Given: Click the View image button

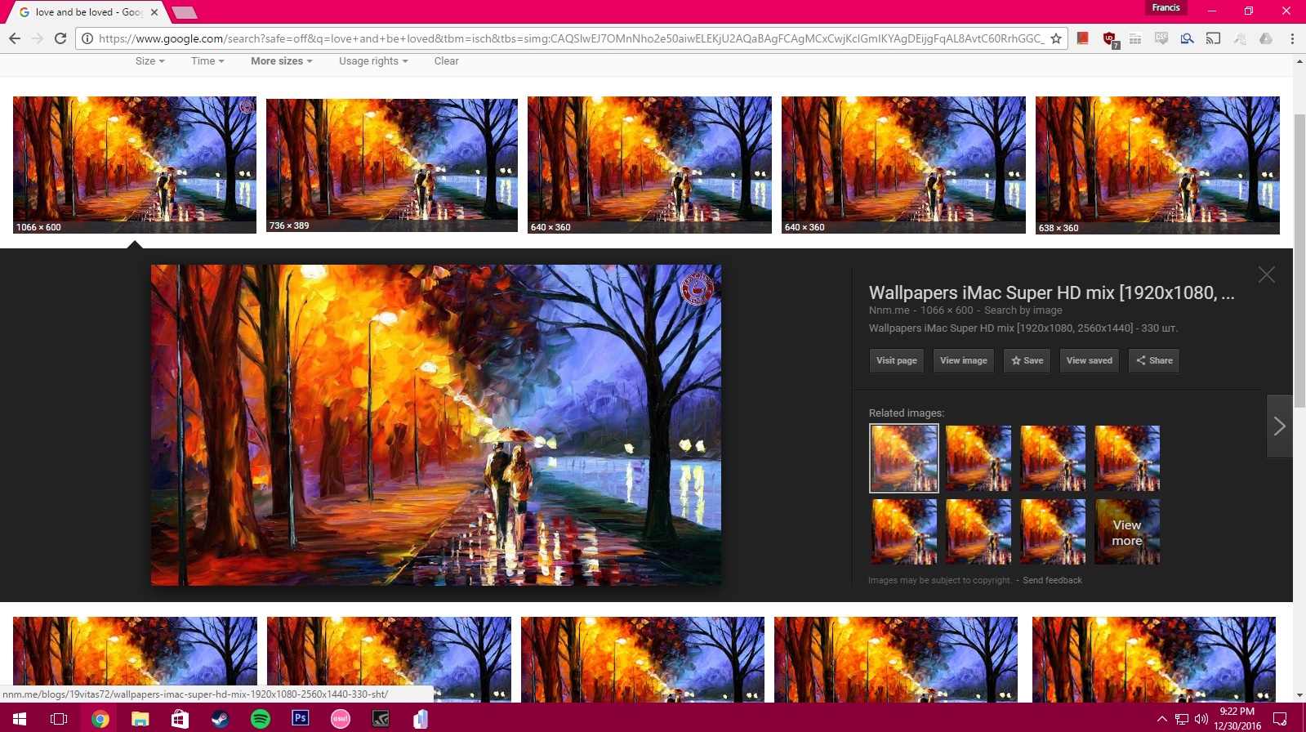Looking at the screenshot, I should (x=964, y=360).
